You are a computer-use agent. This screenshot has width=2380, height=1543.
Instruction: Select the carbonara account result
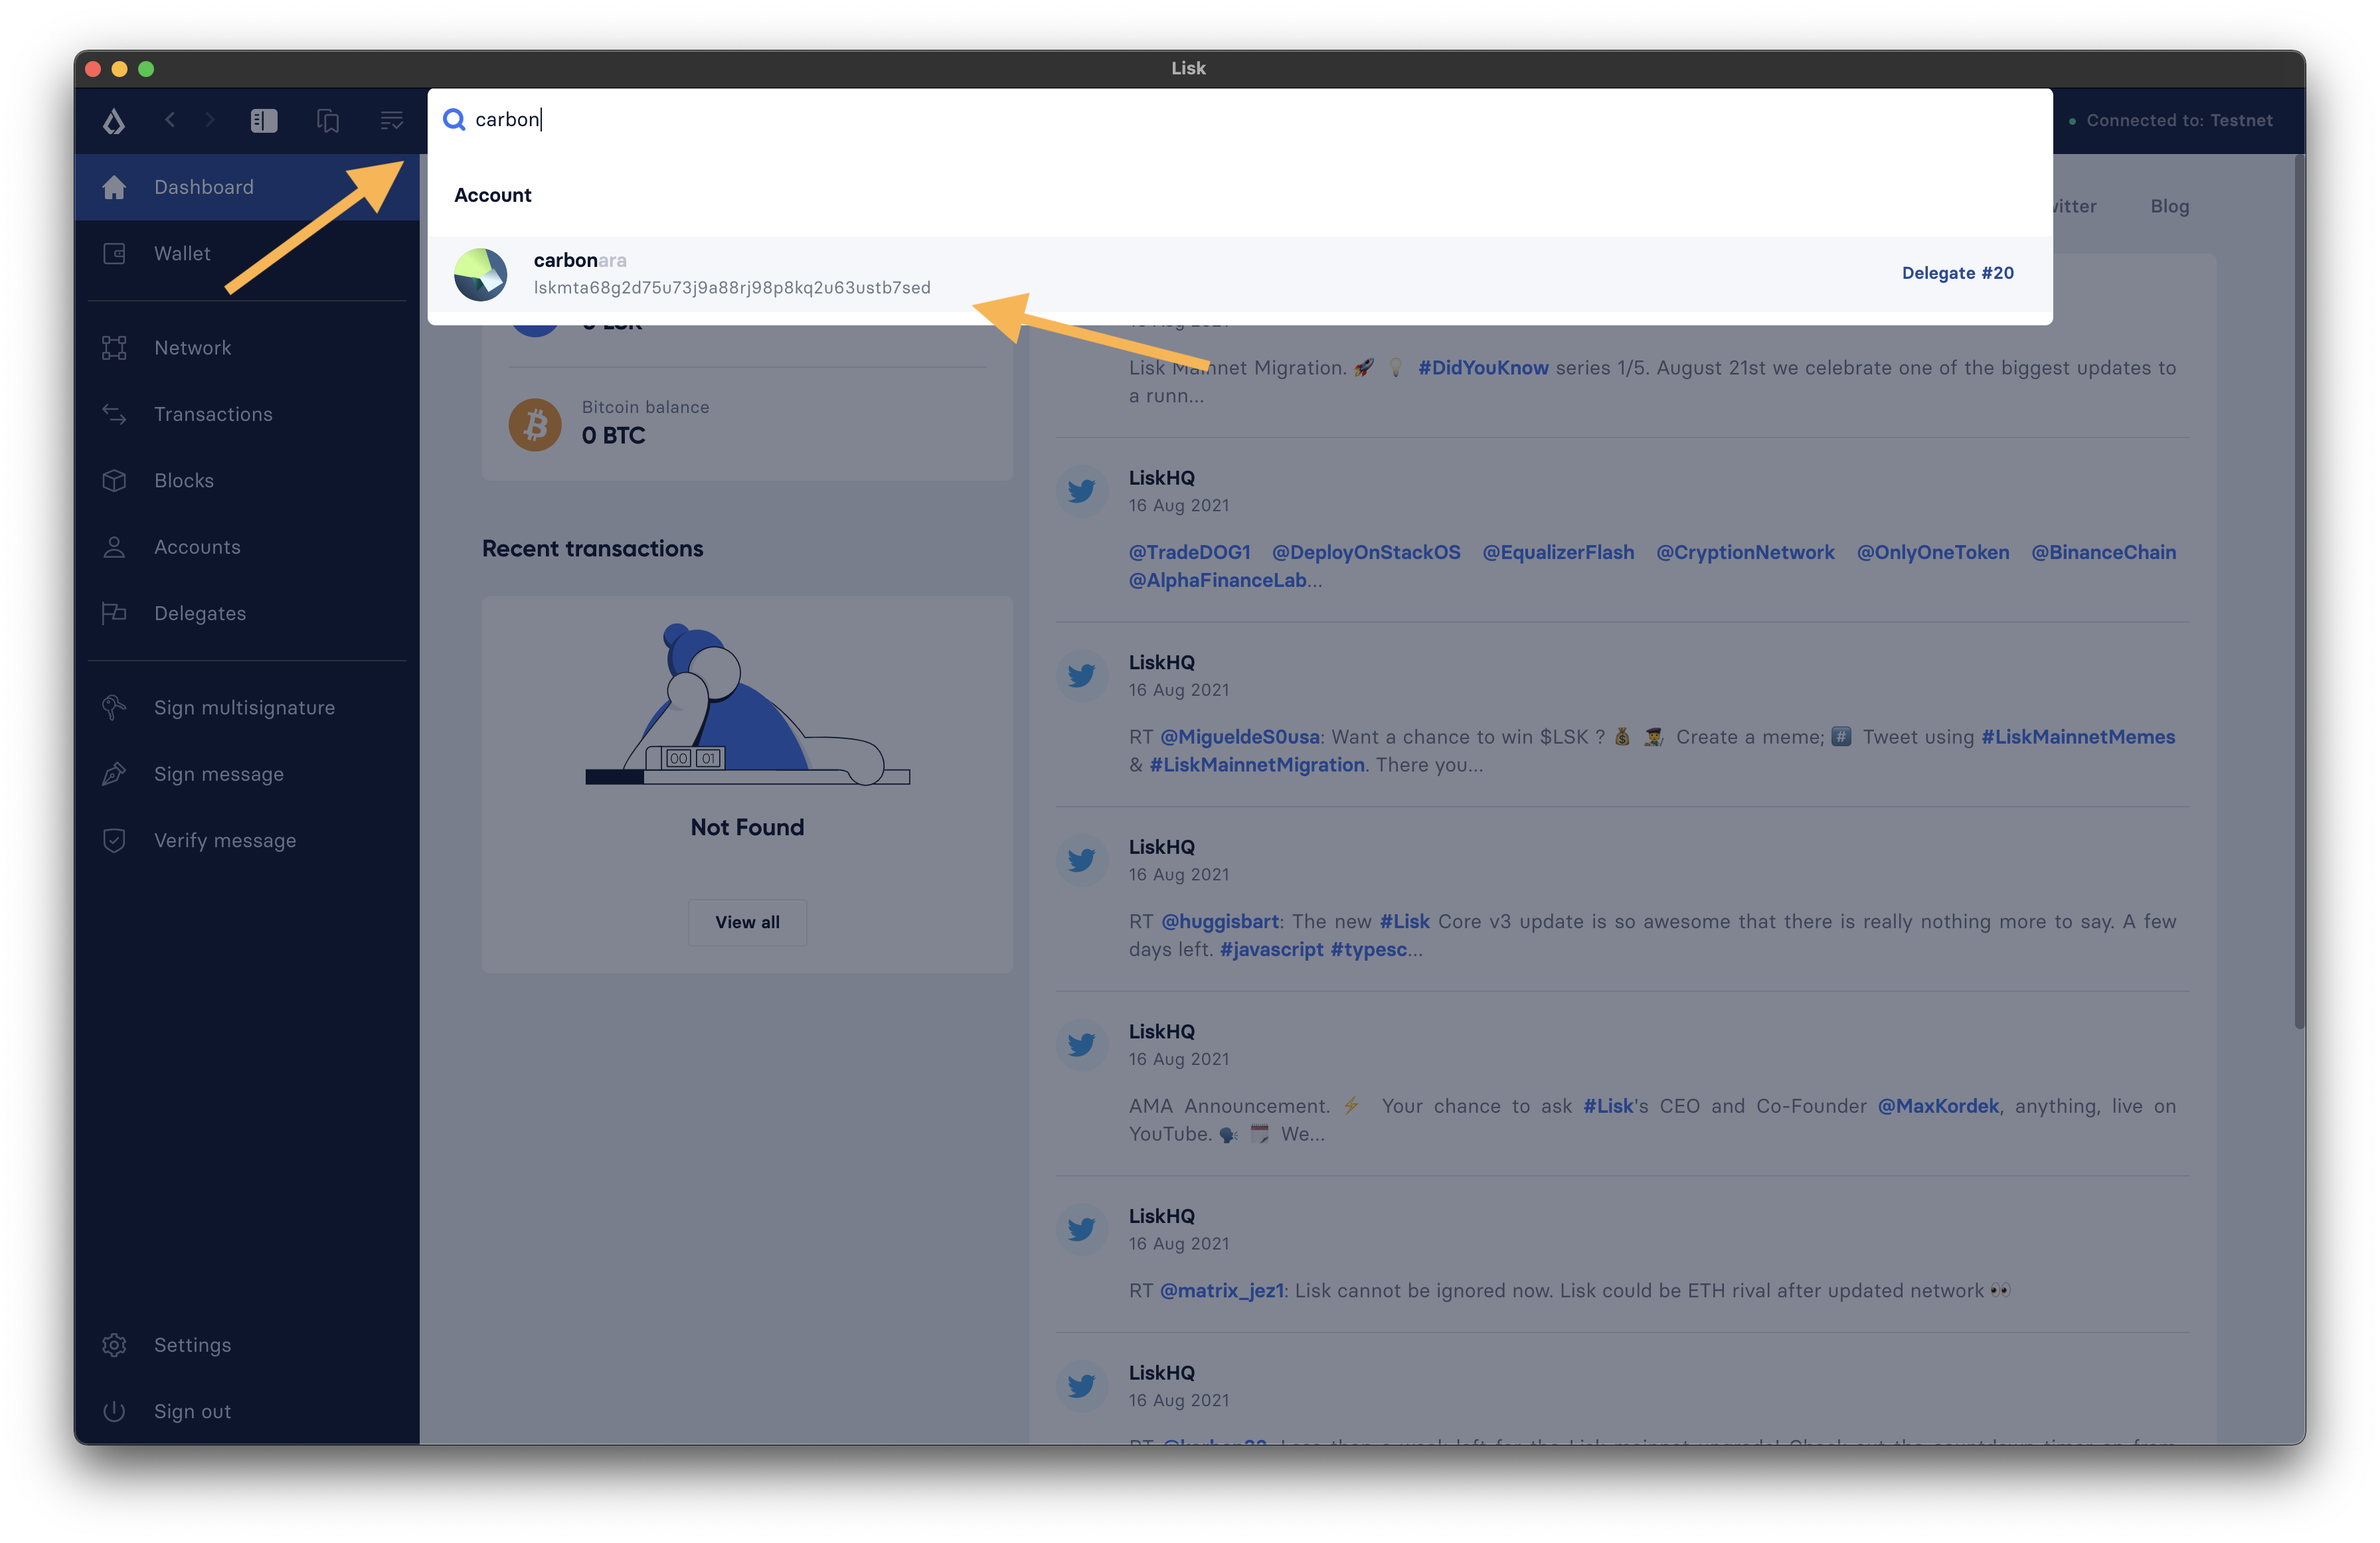tap(1240, 274)
